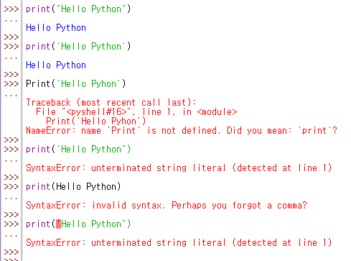Click the >>> prompt beside print(Hello Python)
This screenshot has height=261, width=351.
coord(11,186)
